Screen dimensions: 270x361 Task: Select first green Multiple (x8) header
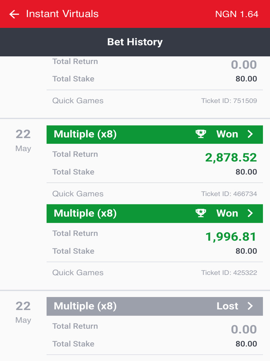(x=85, y=134)
